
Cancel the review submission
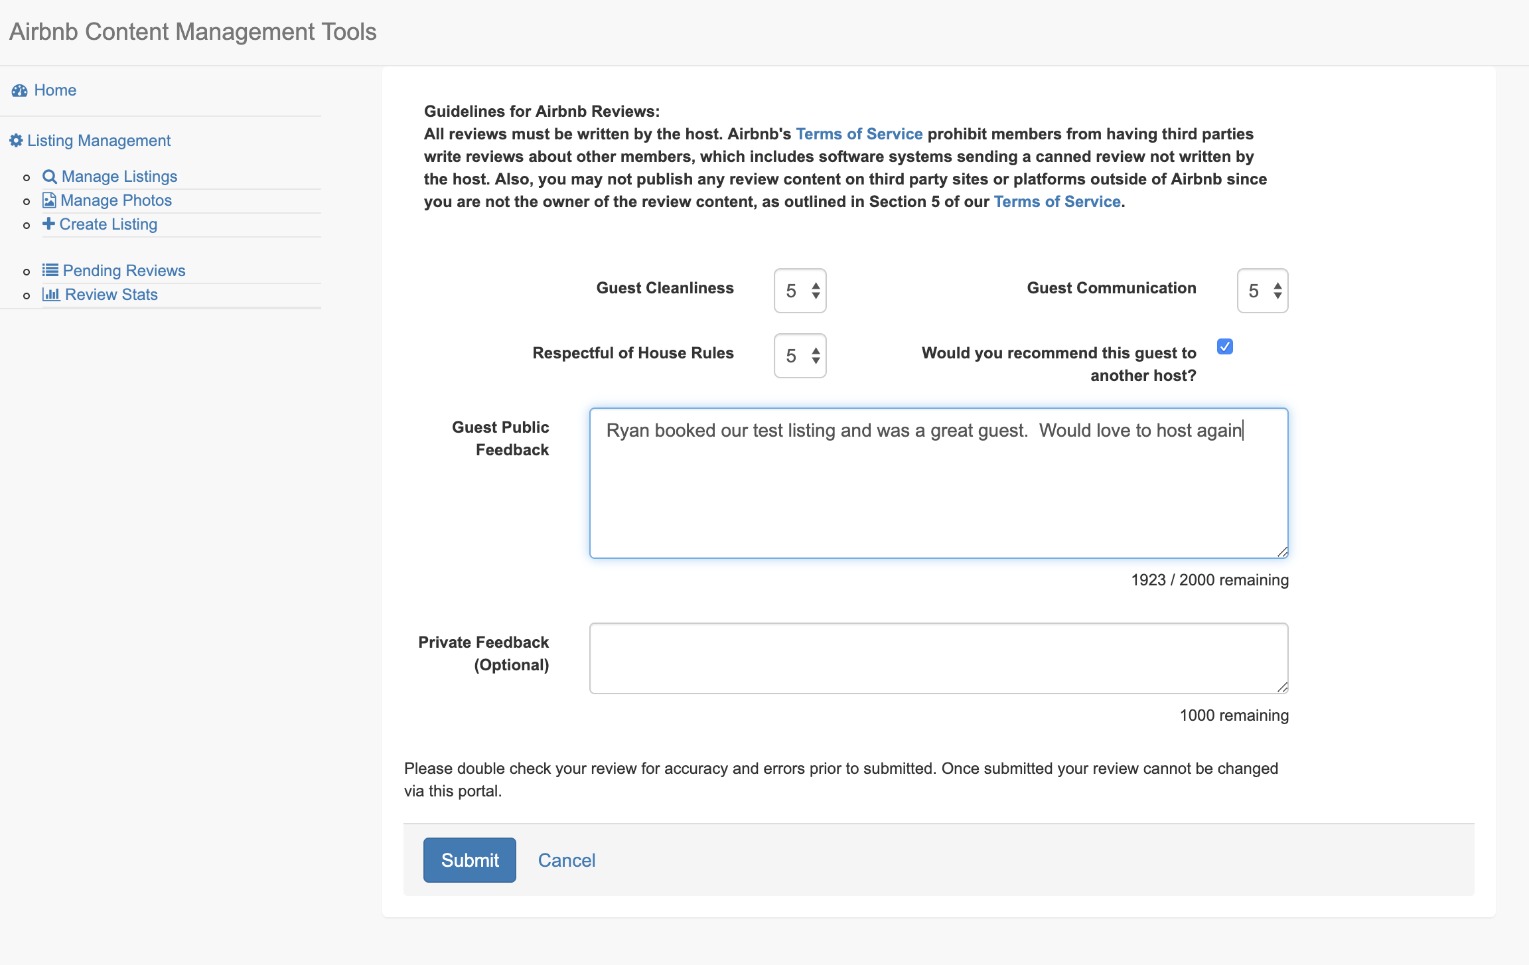point(565,859)
